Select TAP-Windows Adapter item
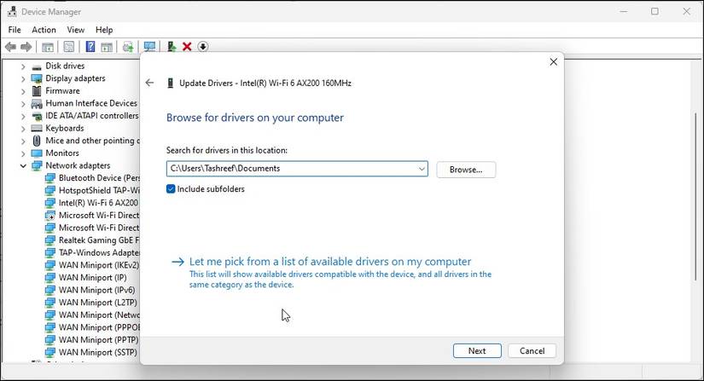Viewport: 704px width, 381px height. pyautogui.click(x=99, y=253)
